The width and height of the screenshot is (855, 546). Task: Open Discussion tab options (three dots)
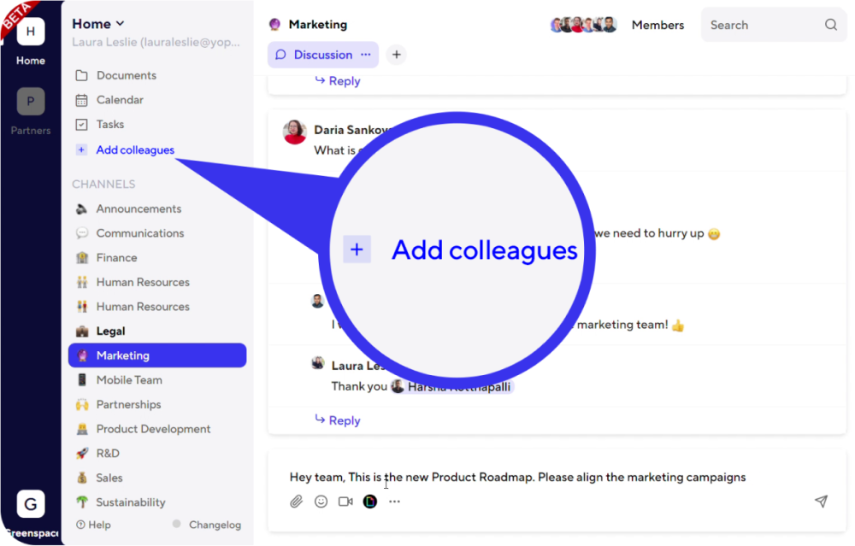click(x=366, y=55)
